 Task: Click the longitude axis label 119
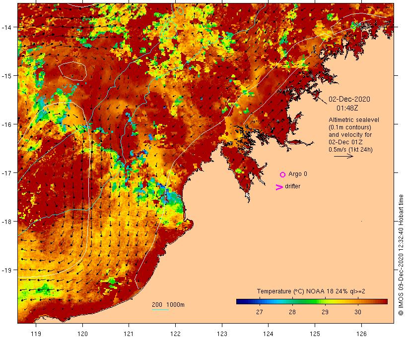click(36, 334)
